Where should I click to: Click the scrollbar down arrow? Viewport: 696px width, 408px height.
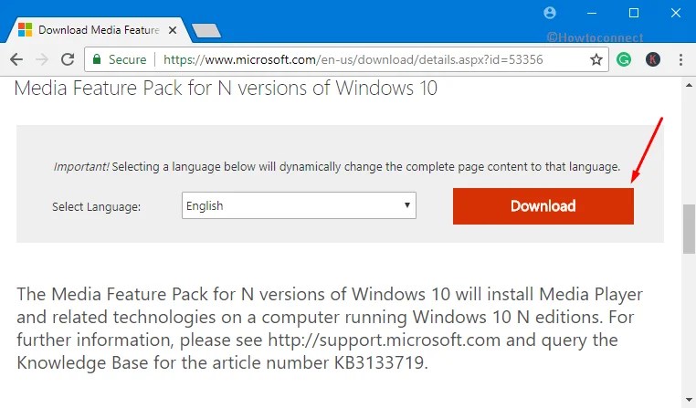pos(689,400)
